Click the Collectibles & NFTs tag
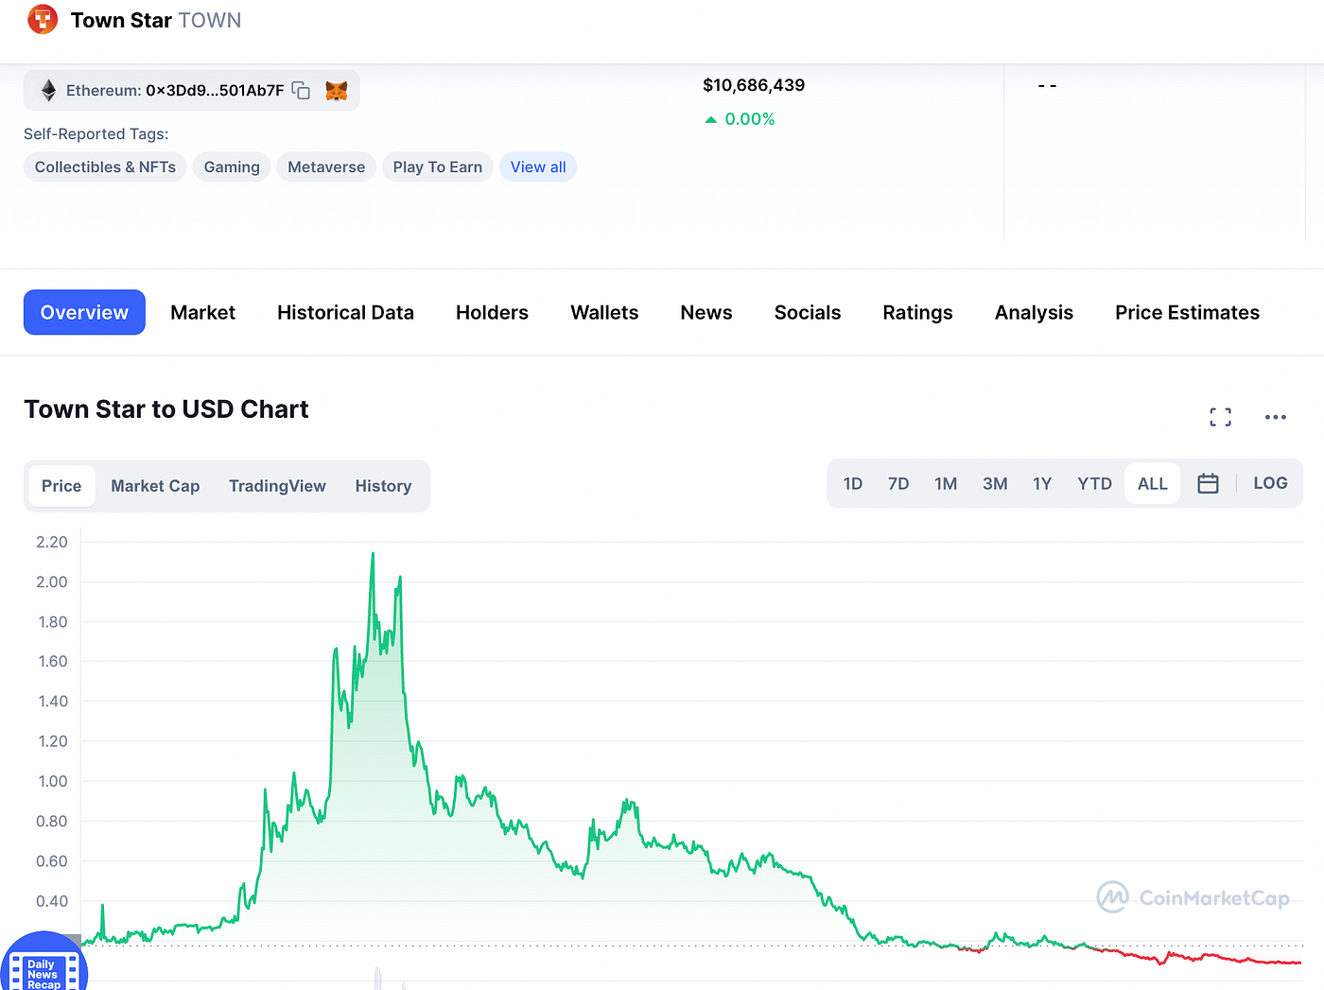 [105, 167]
